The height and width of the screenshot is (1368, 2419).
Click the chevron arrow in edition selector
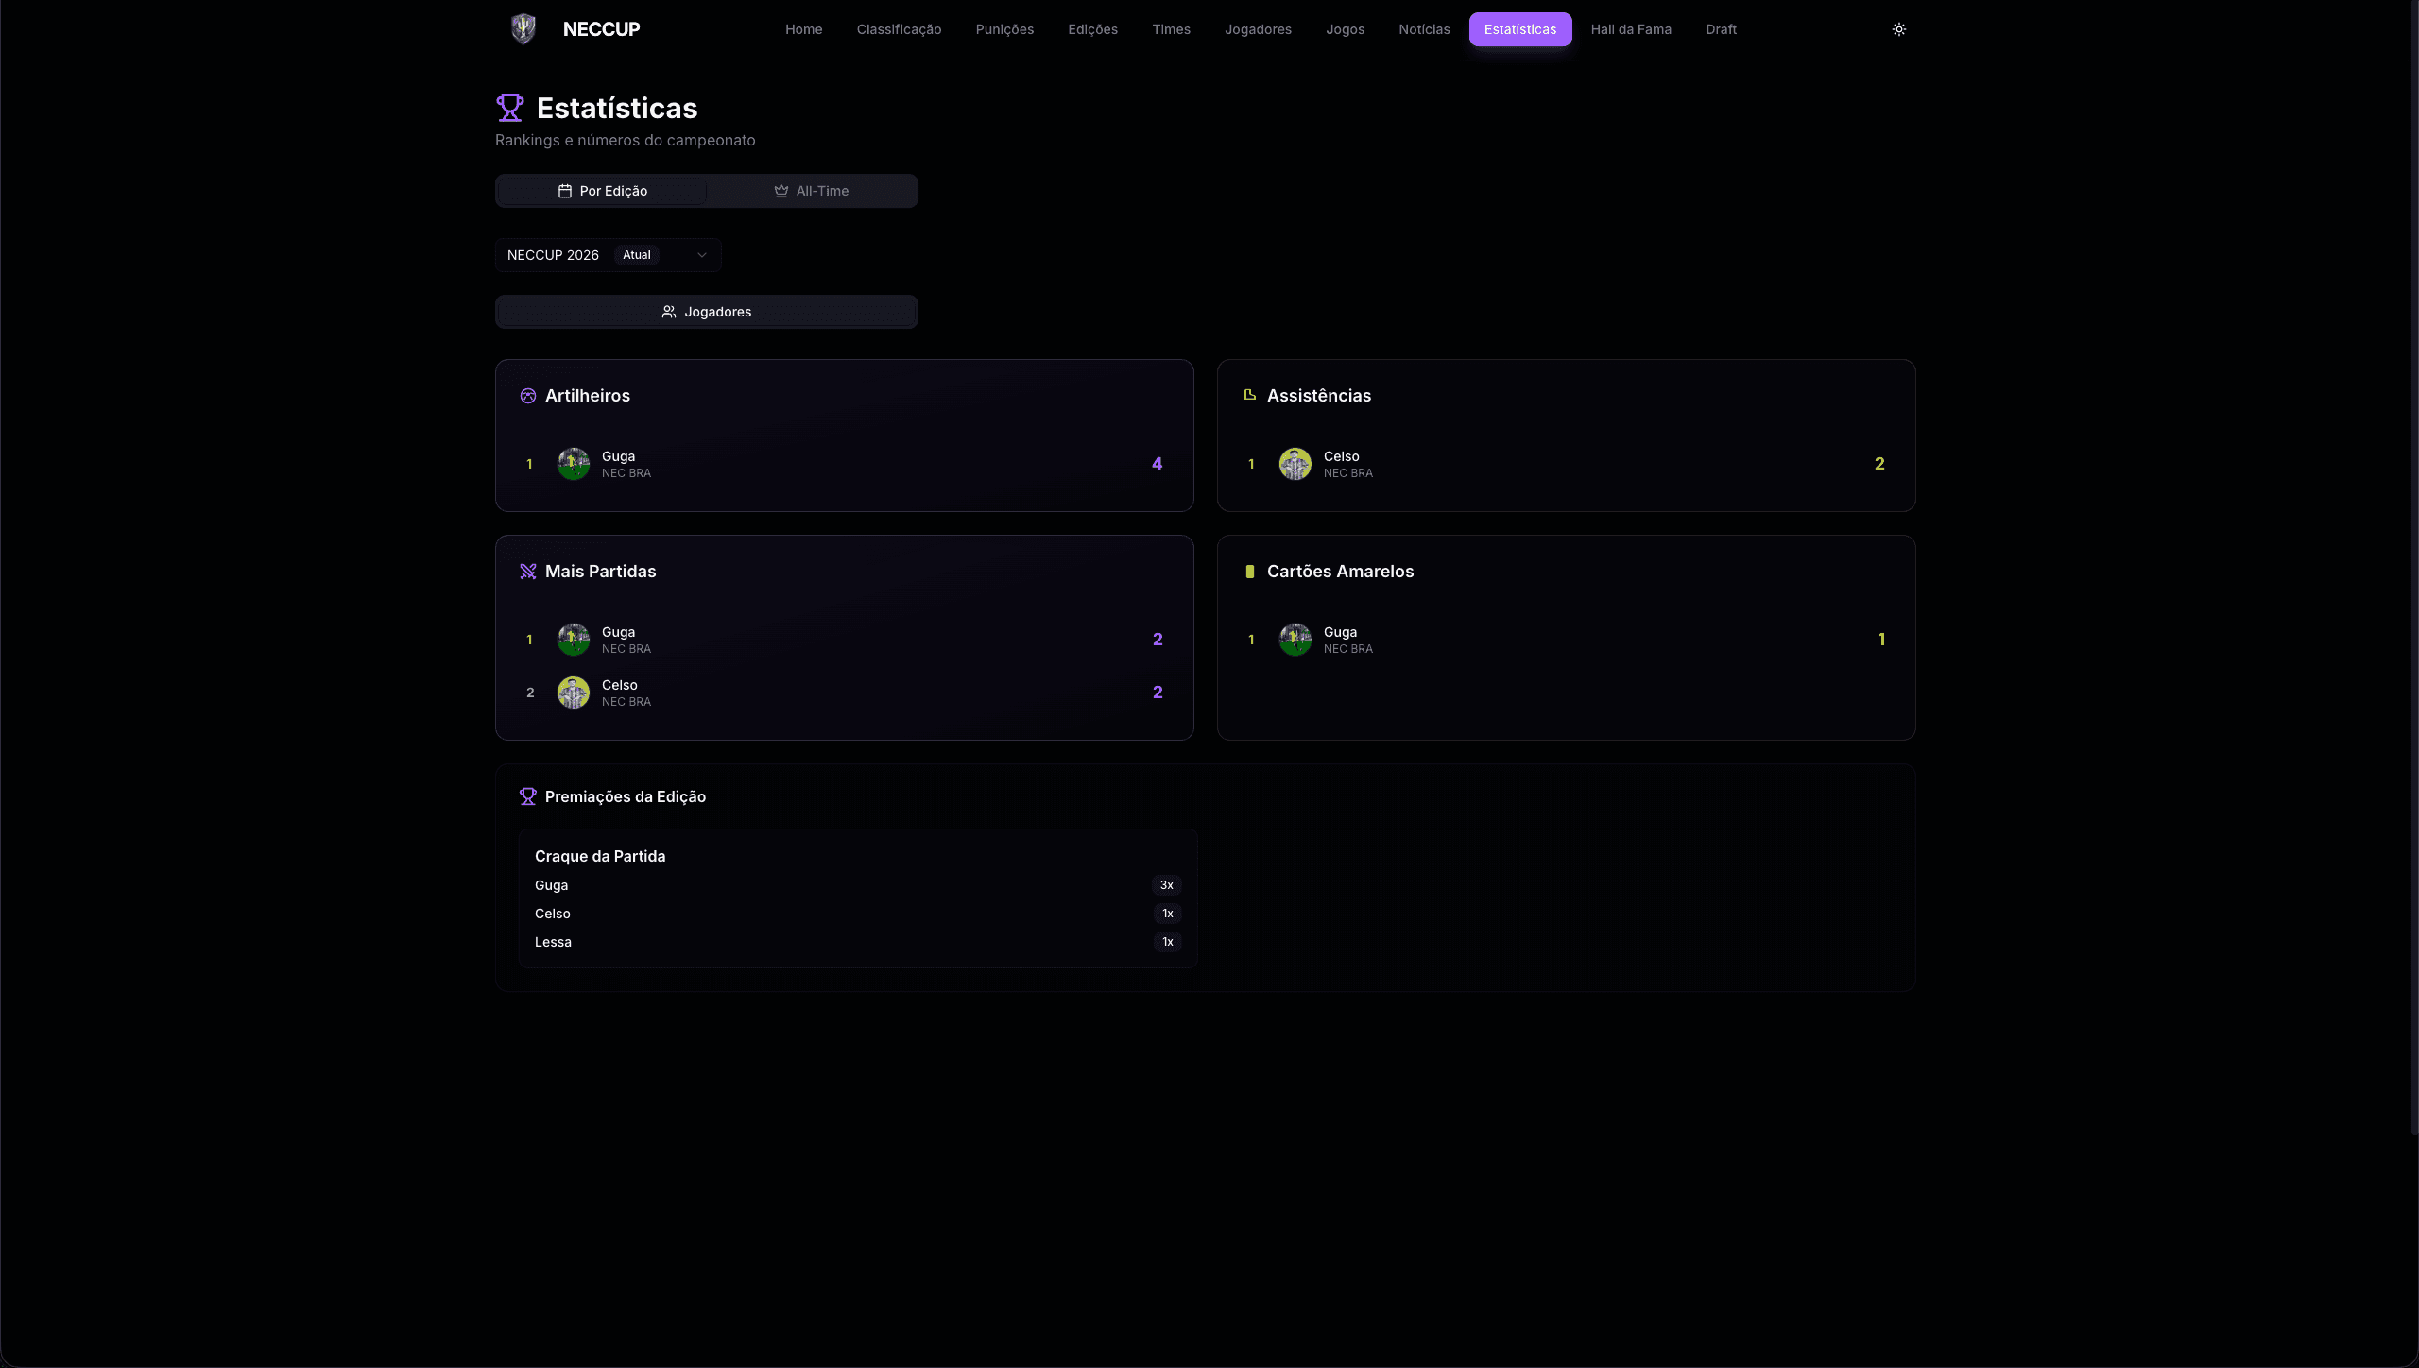coord(702,255)
